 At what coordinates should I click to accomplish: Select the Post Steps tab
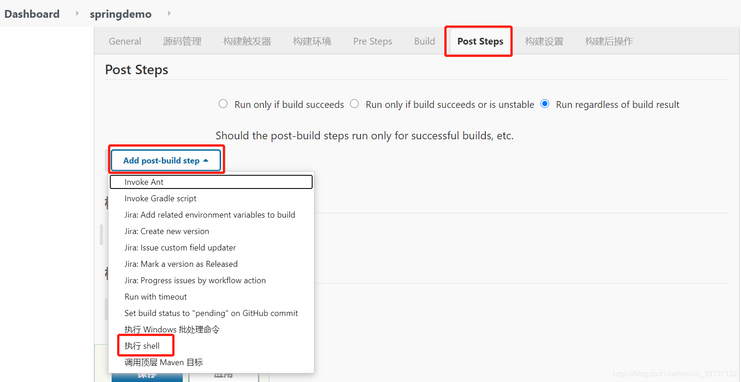[480, 41]
